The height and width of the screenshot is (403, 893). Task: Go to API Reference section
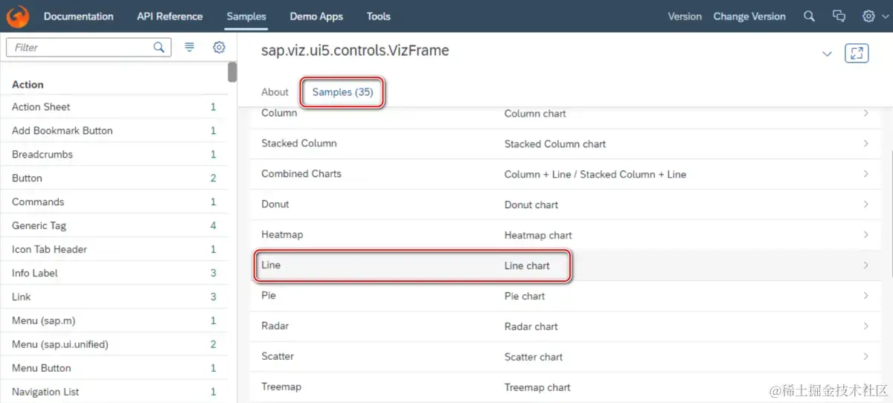(x=170, y=16)
